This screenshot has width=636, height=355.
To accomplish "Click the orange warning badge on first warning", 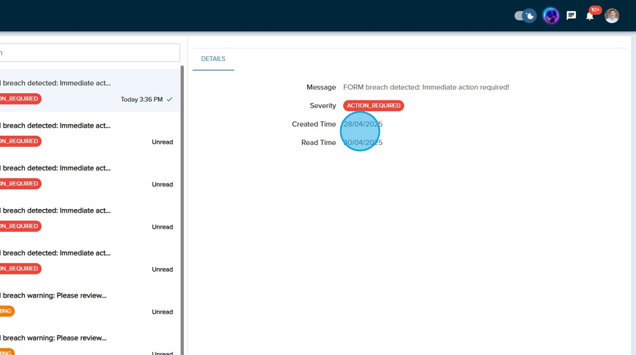I will coord(6,311).
